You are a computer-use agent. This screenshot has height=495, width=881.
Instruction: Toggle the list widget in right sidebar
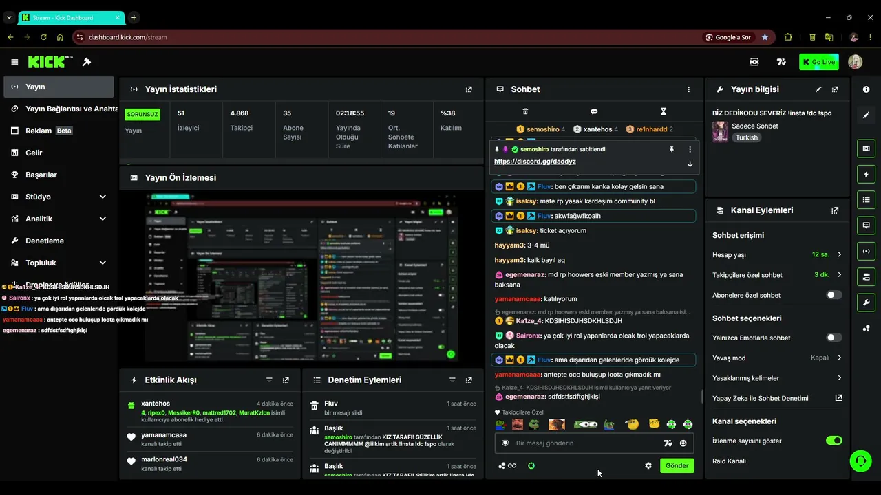coord(866,199)
